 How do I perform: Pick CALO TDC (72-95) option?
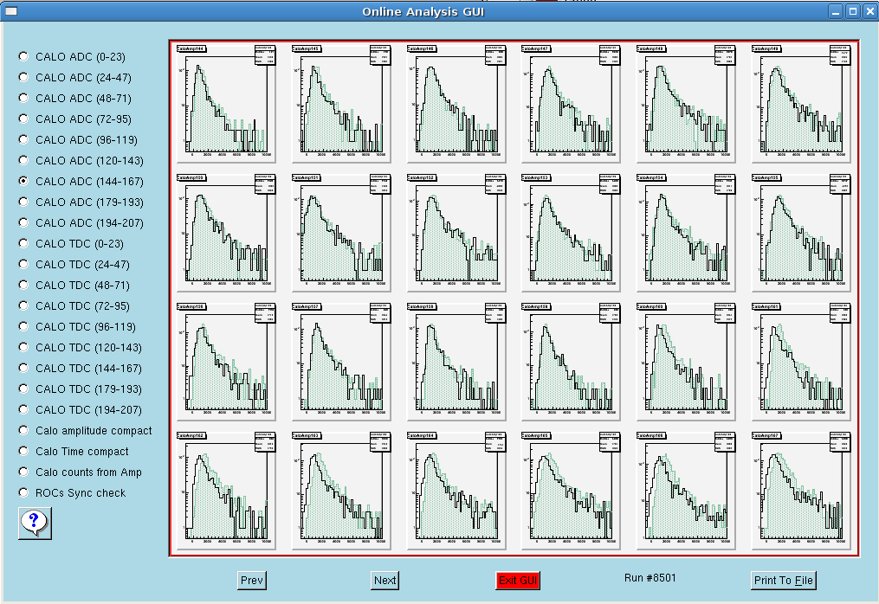(x=23, y=305)
